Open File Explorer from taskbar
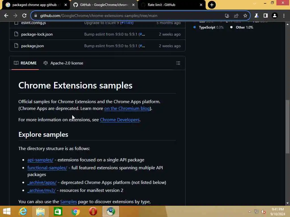 [40, 211]
